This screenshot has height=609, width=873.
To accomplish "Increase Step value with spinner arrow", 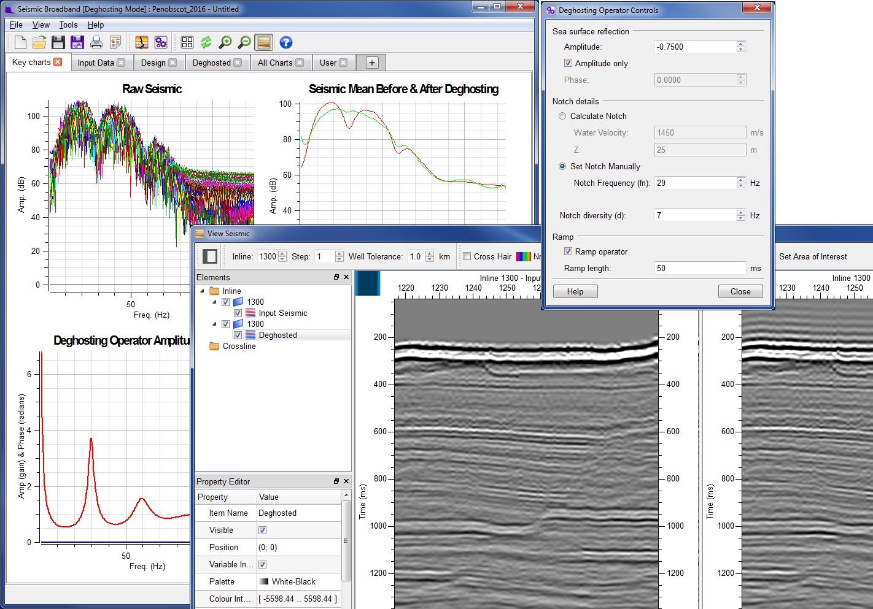I will click(340, 253).
